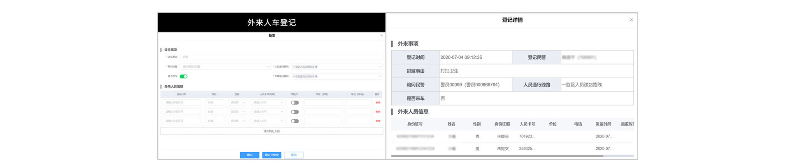790x167 pixels.
Task: Close the 新增 dialog with the X icon
Action: tap(381, 36)
